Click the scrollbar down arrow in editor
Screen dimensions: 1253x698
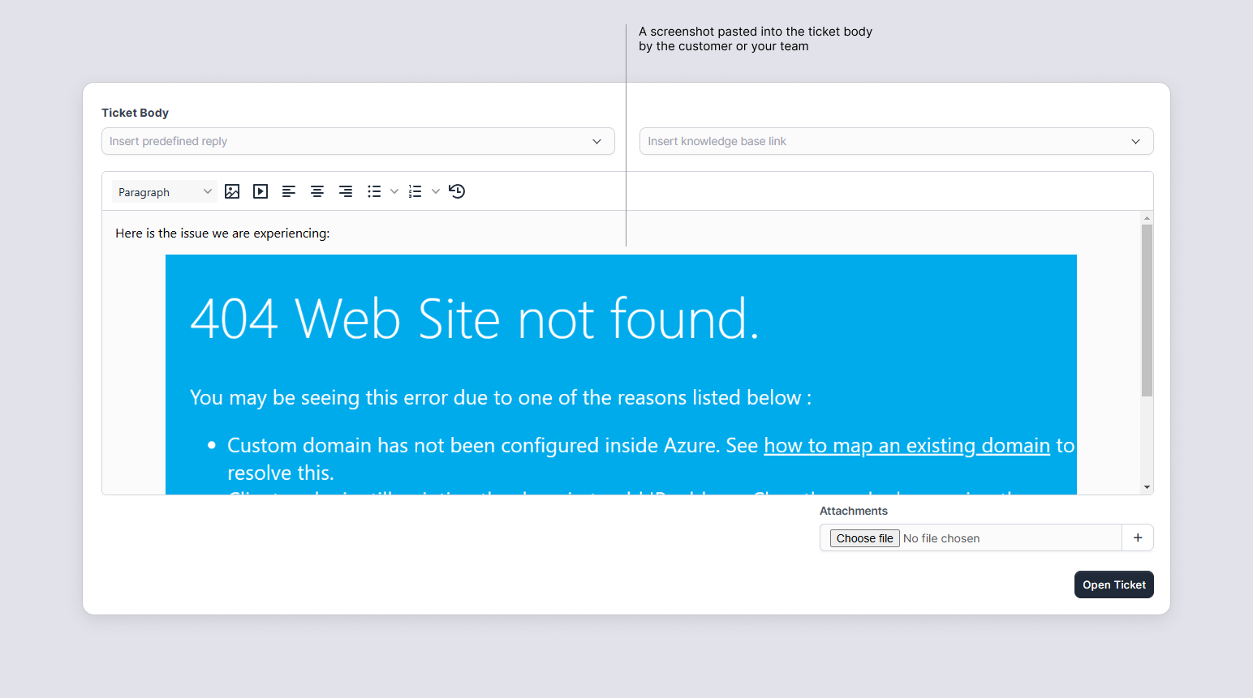point(1147,487)
